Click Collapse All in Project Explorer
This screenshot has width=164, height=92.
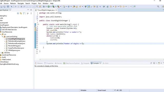pyautogui.click(x=18, y=13)
